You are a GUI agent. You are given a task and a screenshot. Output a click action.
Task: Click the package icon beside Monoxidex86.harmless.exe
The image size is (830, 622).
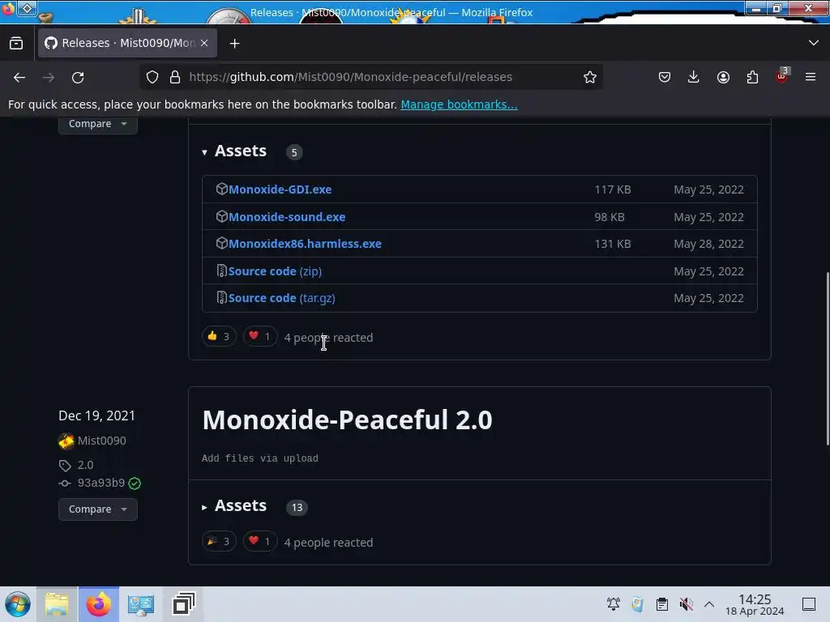(x=222, y=243)
